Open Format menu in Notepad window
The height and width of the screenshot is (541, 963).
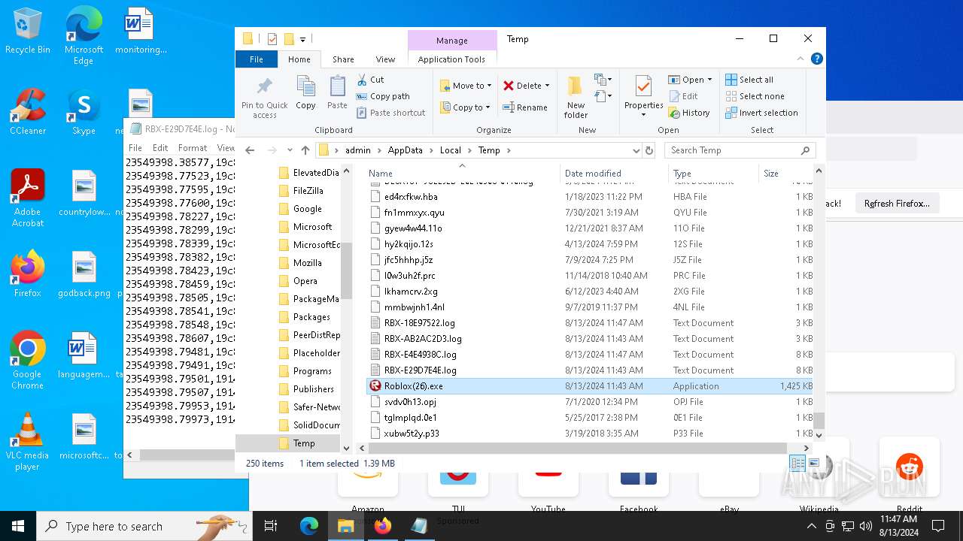click(x=192, y=148)
